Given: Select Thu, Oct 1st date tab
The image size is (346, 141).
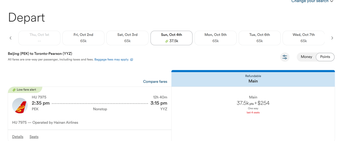Looking at the screenshot, I should pyautogui.click(x=39, y=38).
